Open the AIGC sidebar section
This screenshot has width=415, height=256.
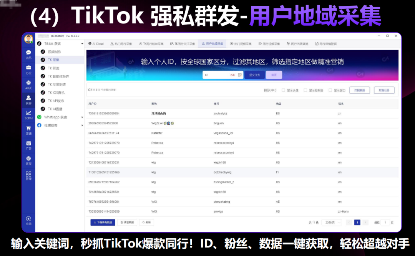click(28, 85)
